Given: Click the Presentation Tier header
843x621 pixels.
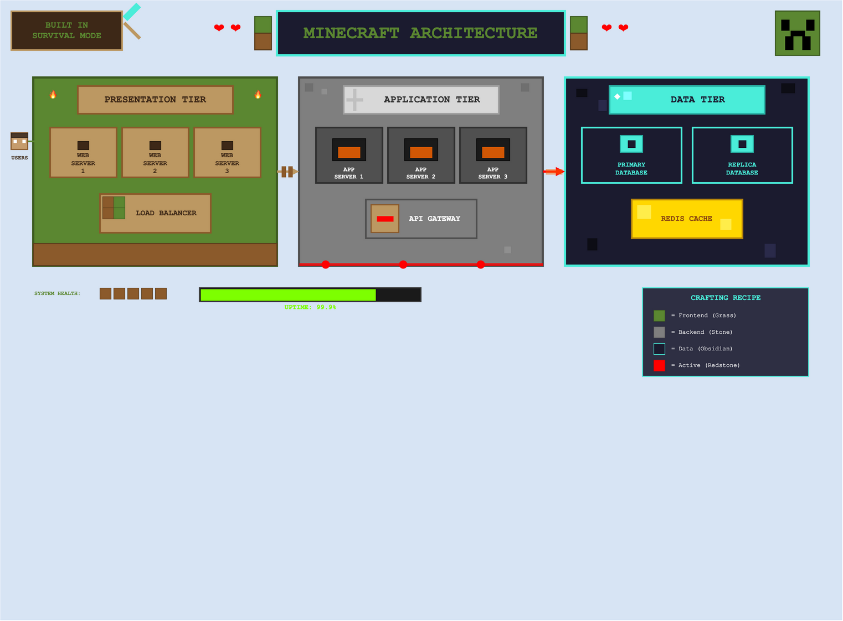Looking at the screenshot, I should point(155,100).
